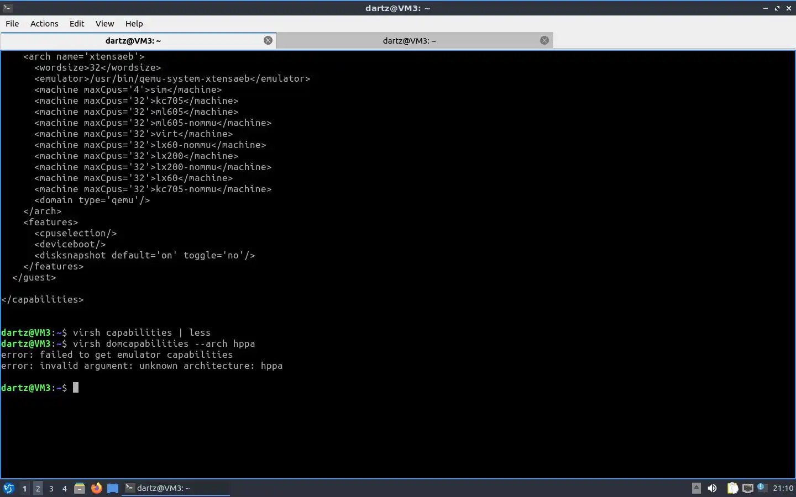The height and width of the screenshot is (497, 796).
Task: Click the machine line for 'lx200-nommu'
Action: (x=153, y=167)
